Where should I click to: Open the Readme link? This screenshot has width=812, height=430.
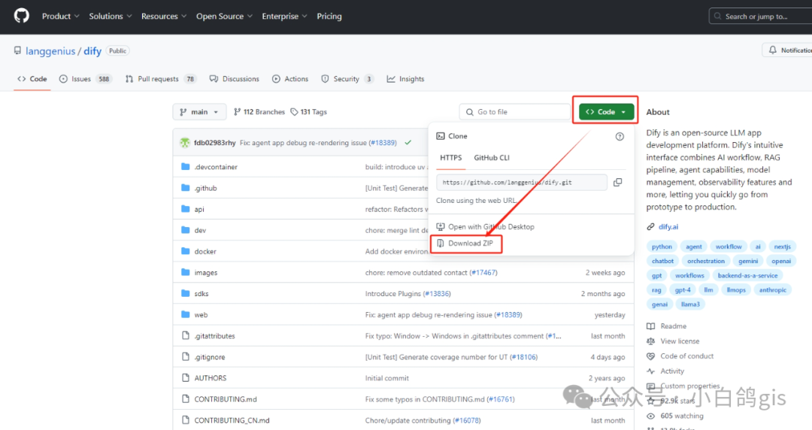666,326
